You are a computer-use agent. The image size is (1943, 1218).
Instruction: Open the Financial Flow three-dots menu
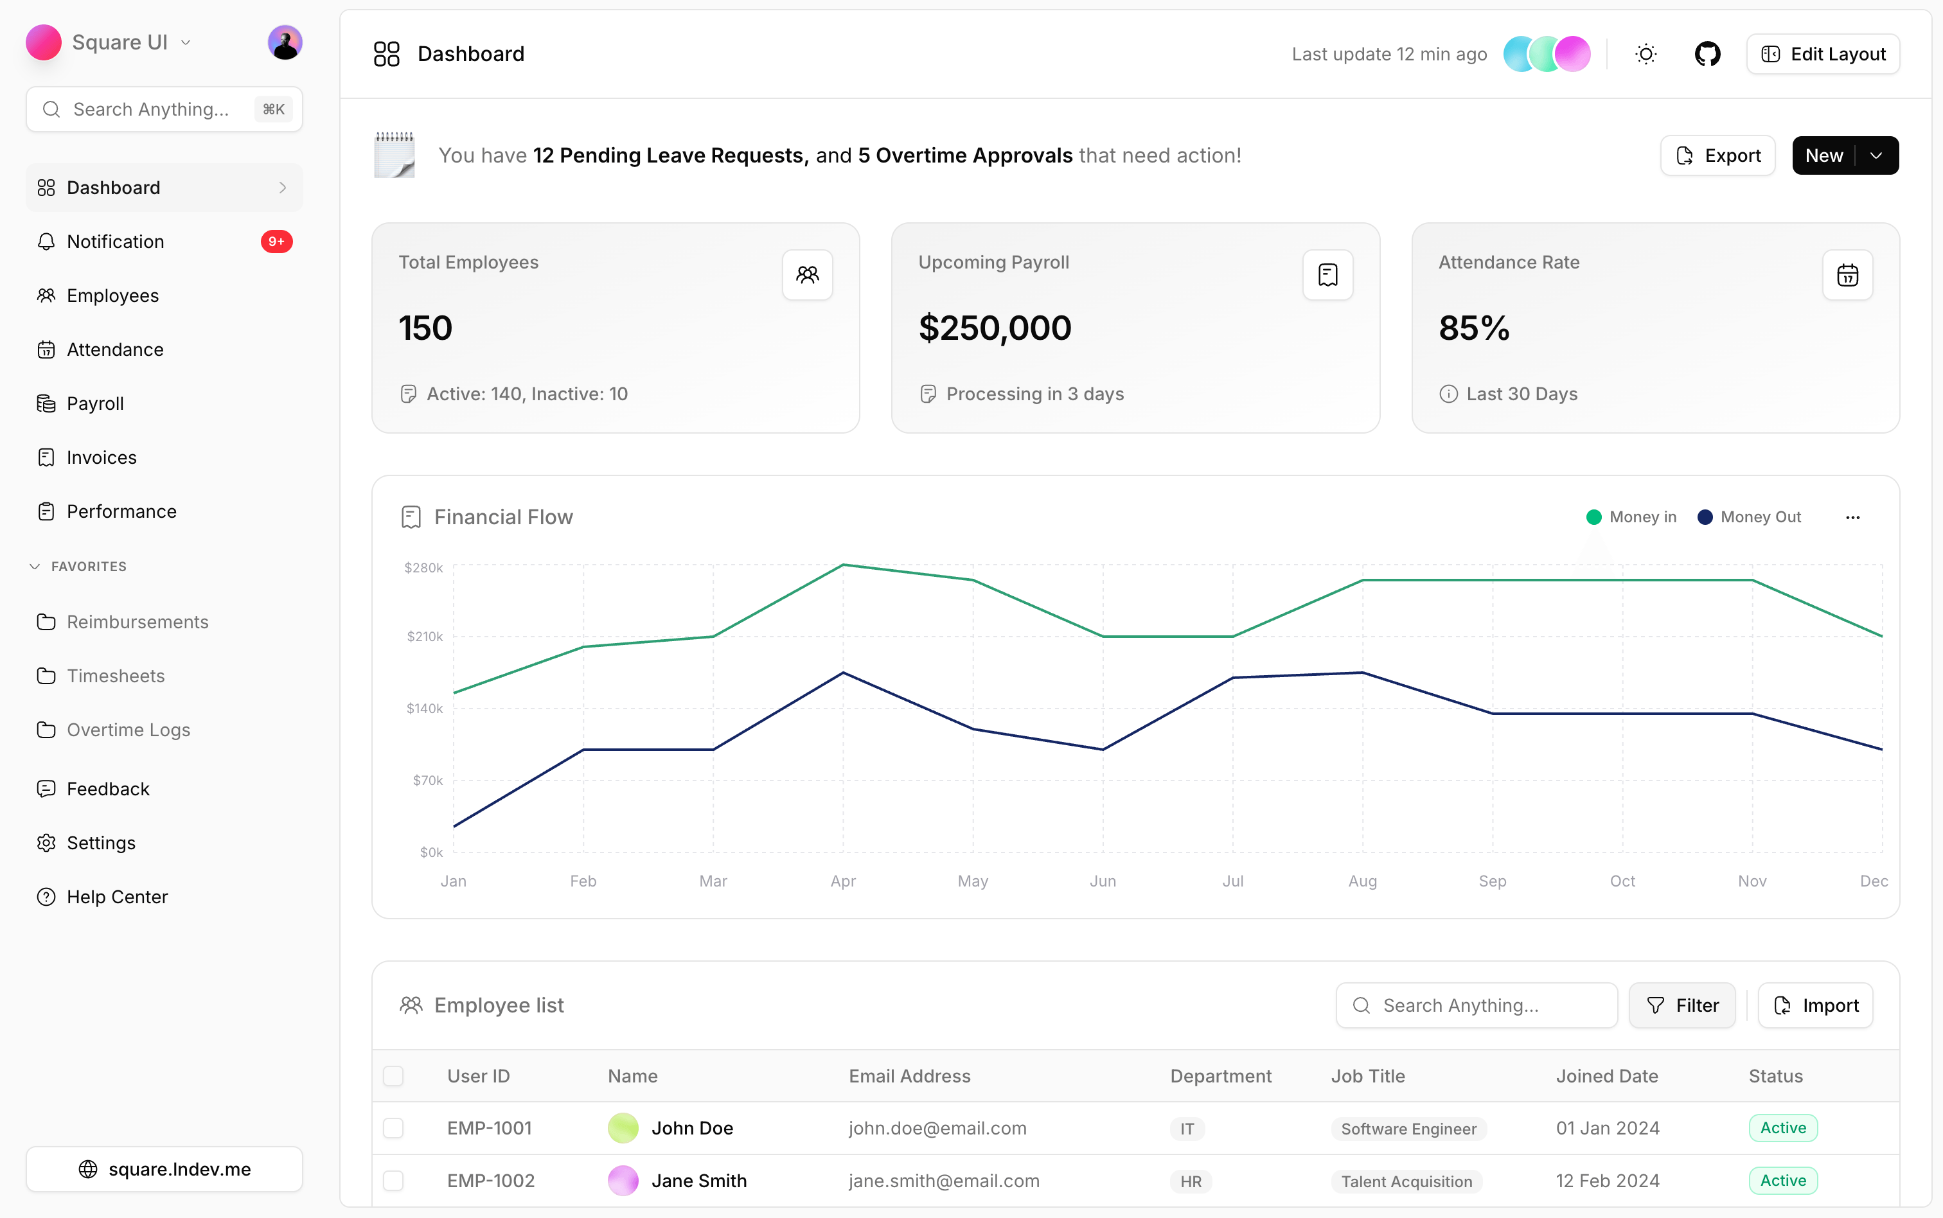click(x=1852, y=517)
